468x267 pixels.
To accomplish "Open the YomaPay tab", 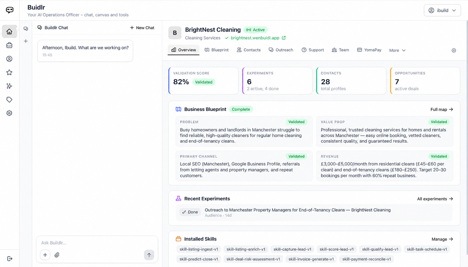I will point(369,50).
